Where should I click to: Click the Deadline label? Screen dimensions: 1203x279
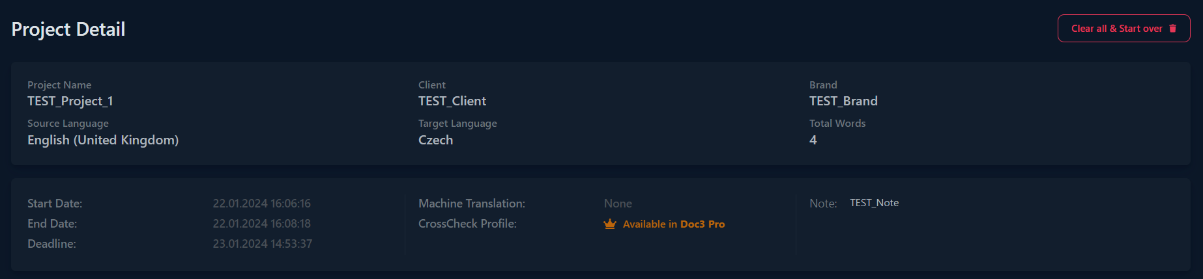pyautogui.click(x=51, y=244)
